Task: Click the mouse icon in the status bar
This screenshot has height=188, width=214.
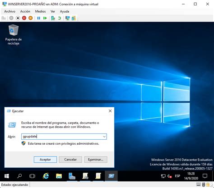Action: click(204, 184)
